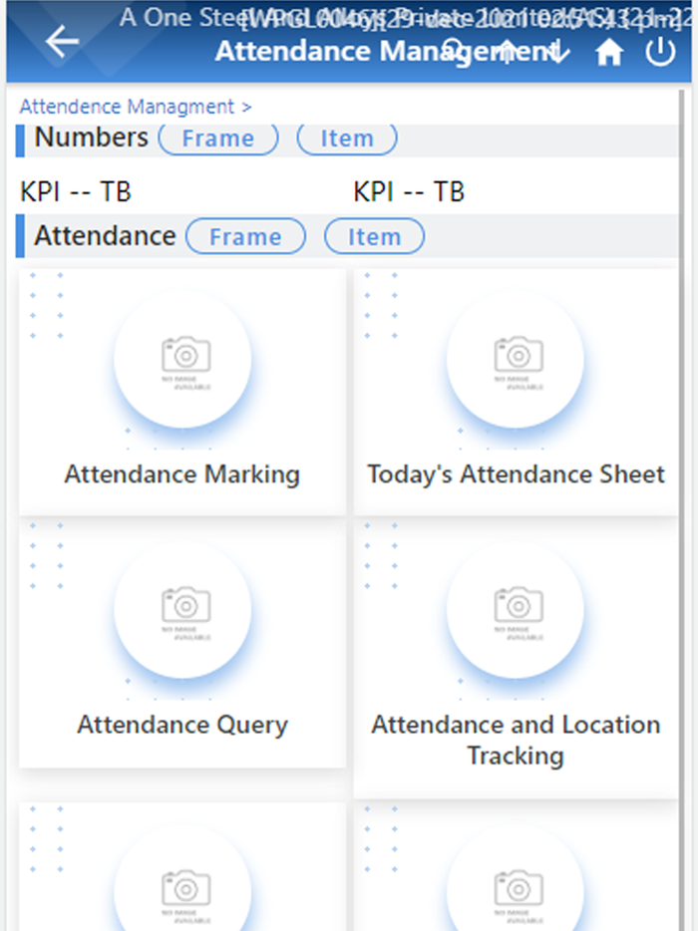The image size is (698, 931).
Task: Click the camera icon on the bottom-left partial tile
Action: click(x=182, y=885)
